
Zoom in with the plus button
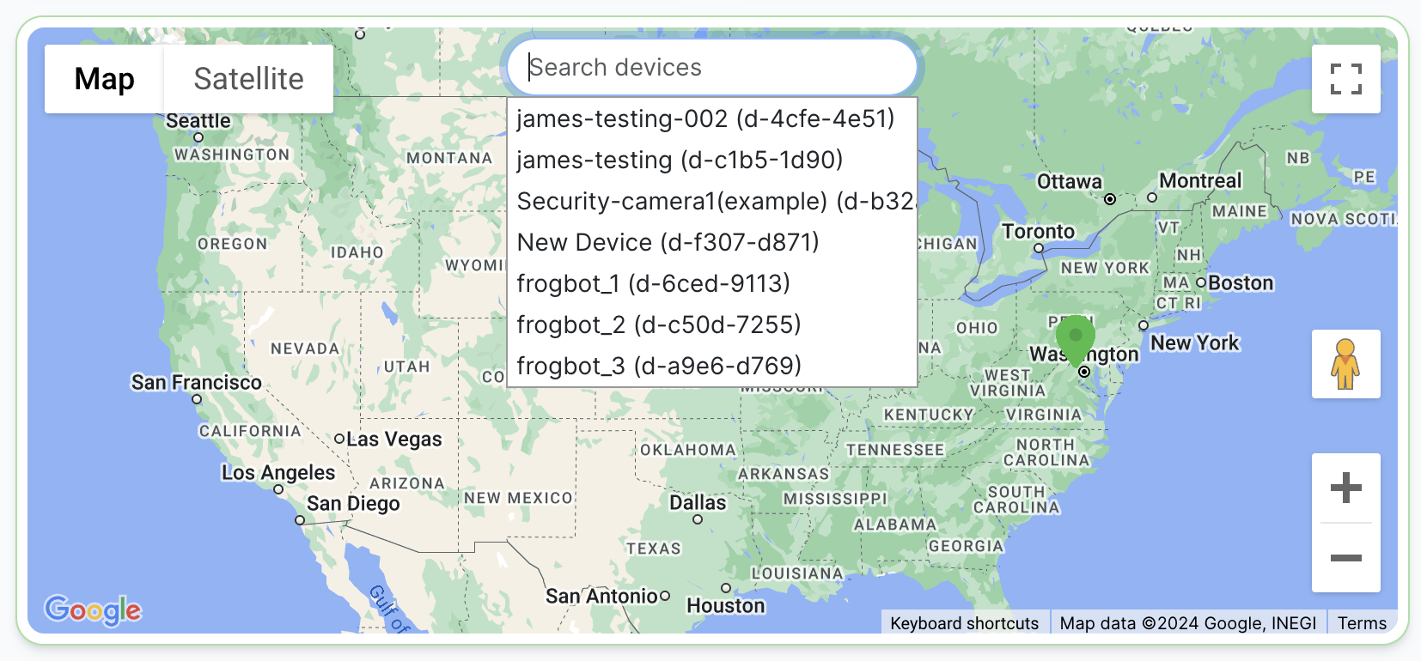point(1345,488)
